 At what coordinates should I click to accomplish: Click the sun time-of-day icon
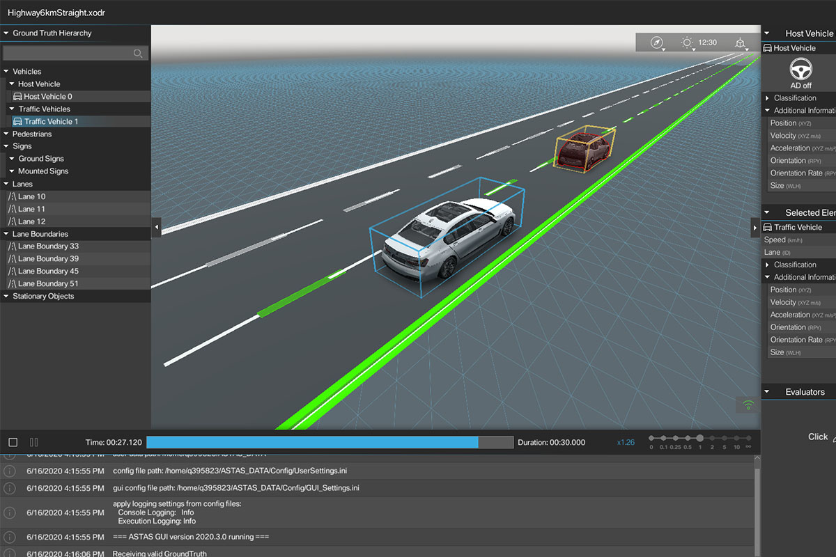coord(688,43)
